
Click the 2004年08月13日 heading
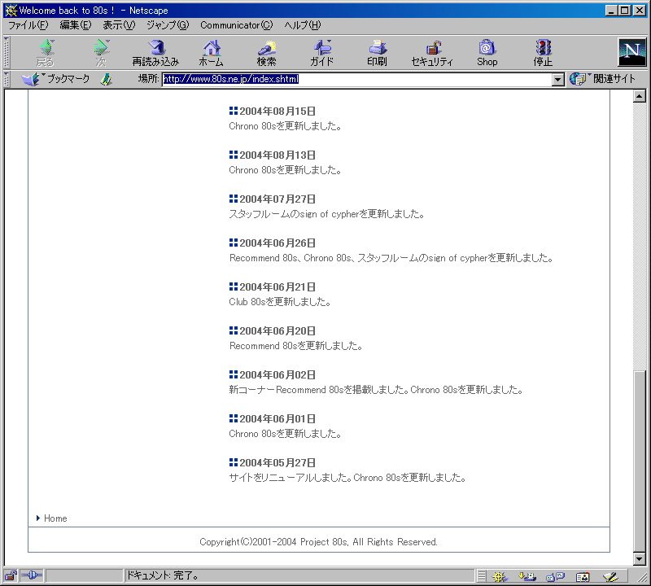[277, 155]
